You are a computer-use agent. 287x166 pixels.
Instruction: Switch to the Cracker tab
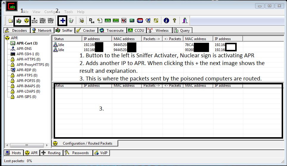[86, 31]
